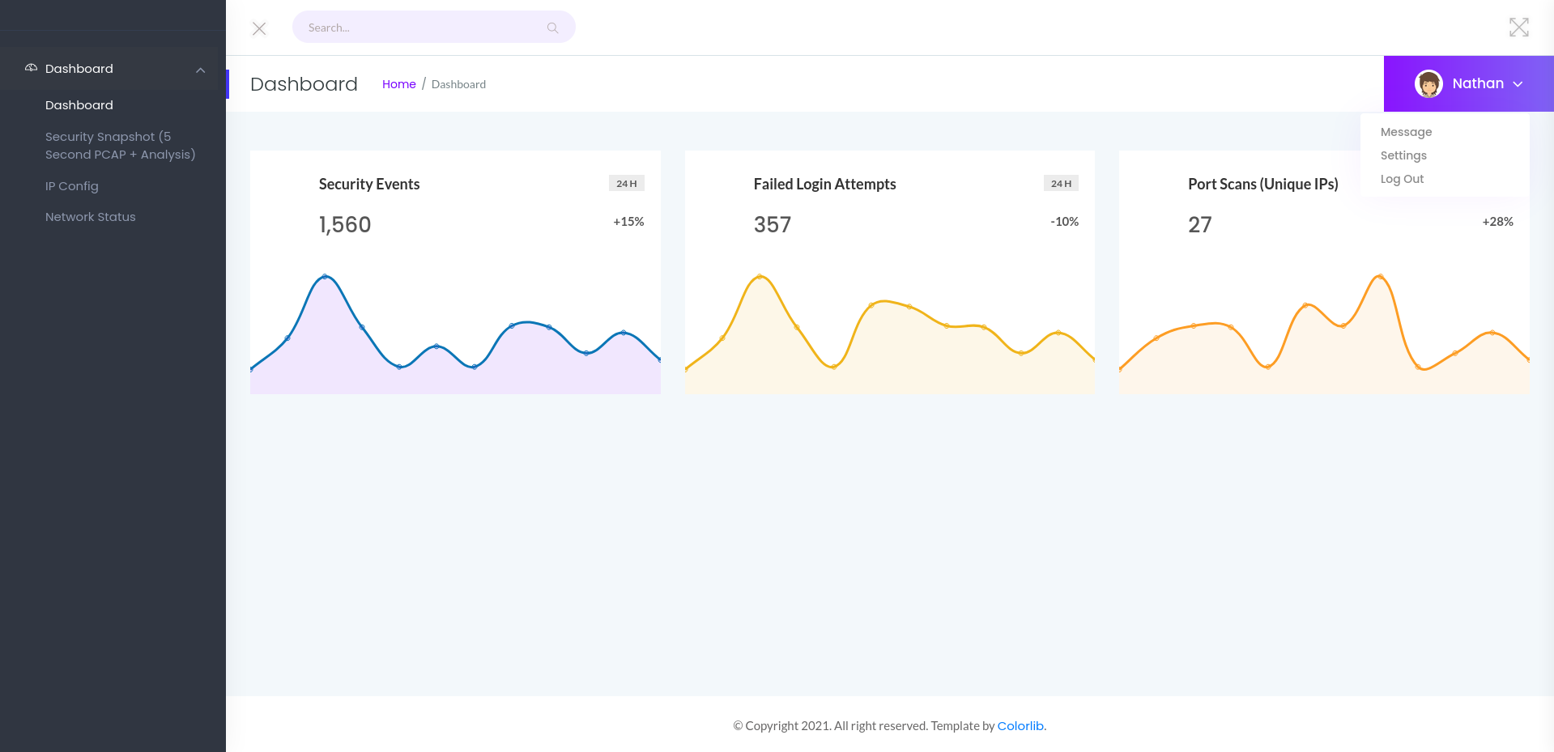
Task: Click the 24H badge on Failed Login Attempts
Action: 1060,184
